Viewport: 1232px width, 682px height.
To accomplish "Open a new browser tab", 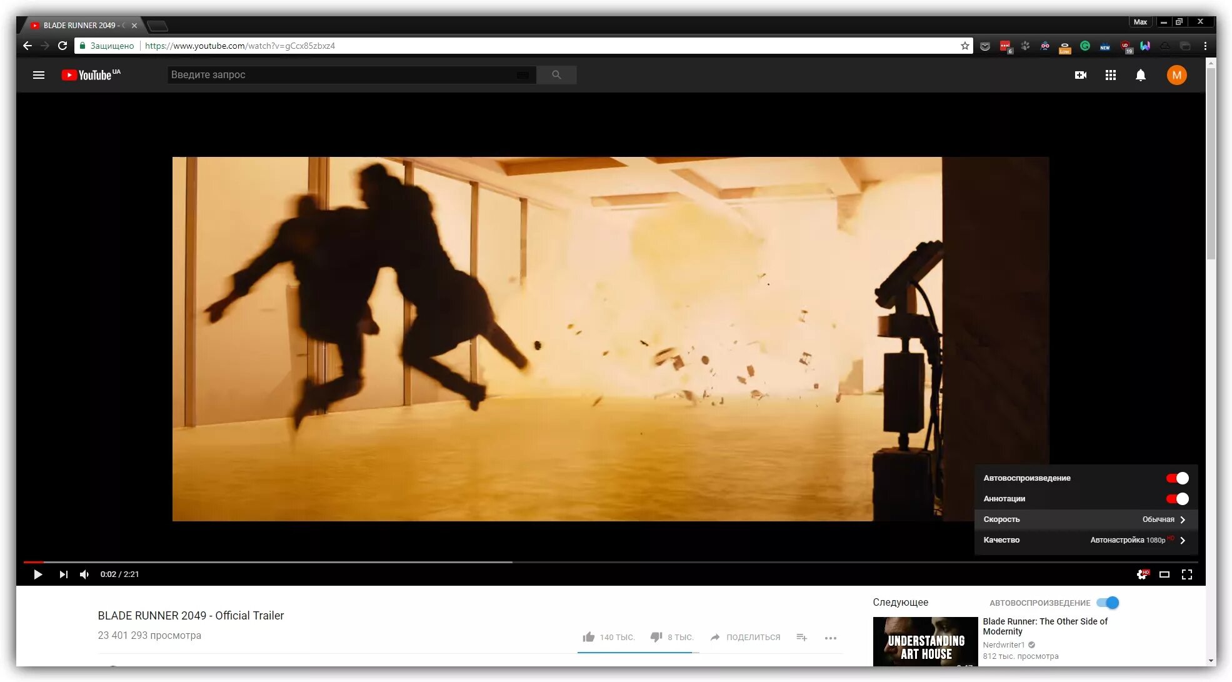I will tap(158, 26).
